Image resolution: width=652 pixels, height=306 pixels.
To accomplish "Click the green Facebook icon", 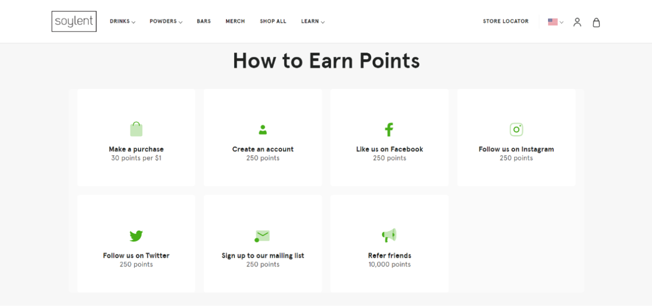I will click(389, 129).
